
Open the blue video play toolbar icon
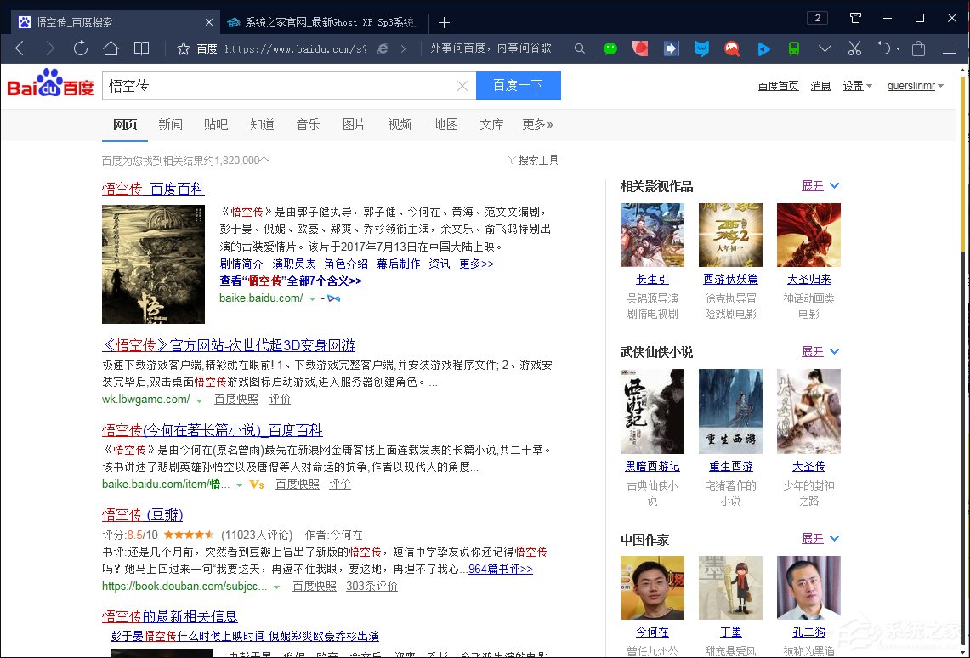tap(763, 48)
